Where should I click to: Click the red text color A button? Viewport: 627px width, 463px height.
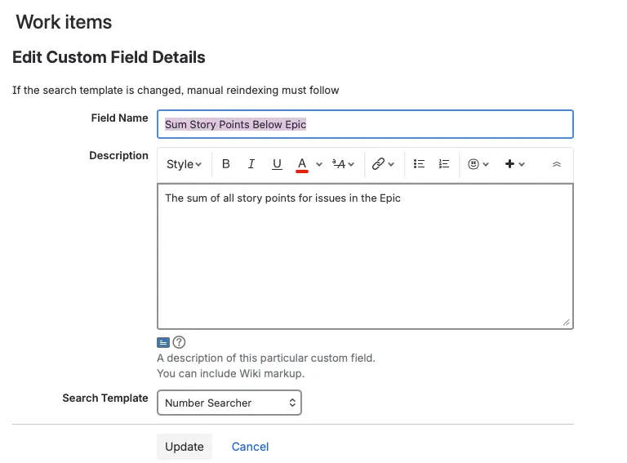(302, 164)
